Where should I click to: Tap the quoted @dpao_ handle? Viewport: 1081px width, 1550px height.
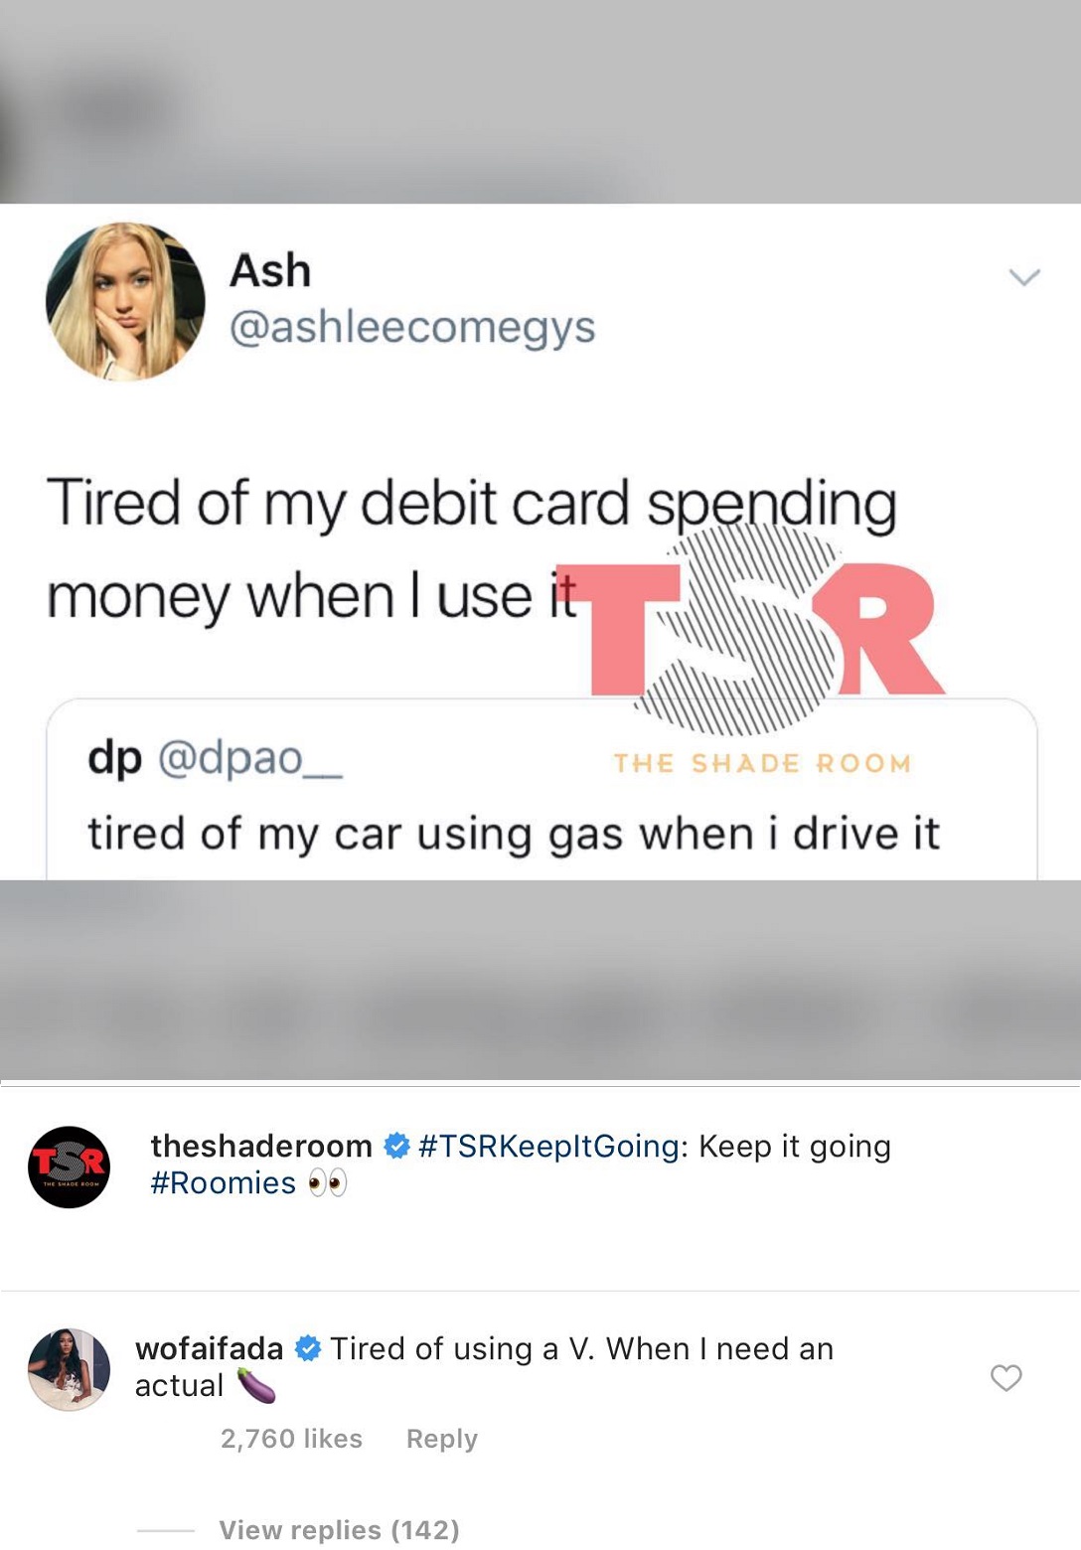click(250, 758)
